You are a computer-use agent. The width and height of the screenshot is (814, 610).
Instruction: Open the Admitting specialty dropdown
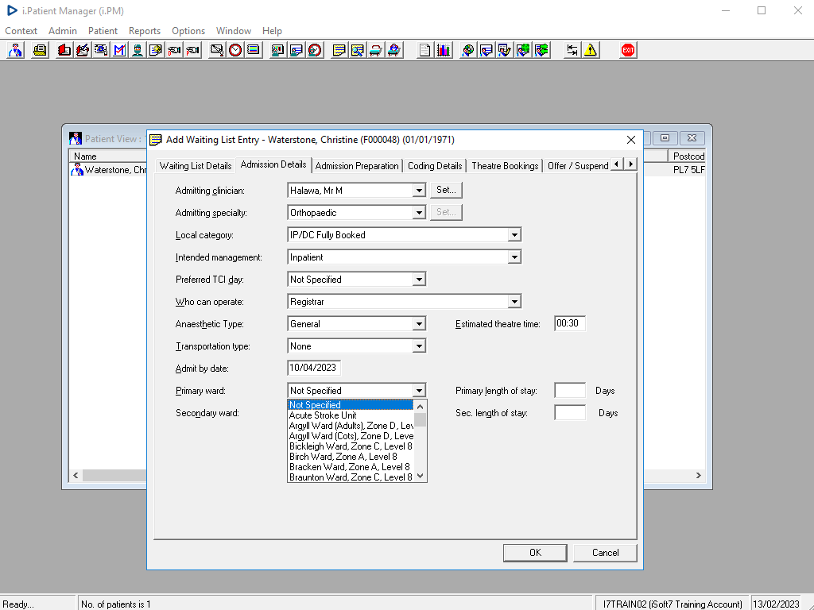point(419,213)
